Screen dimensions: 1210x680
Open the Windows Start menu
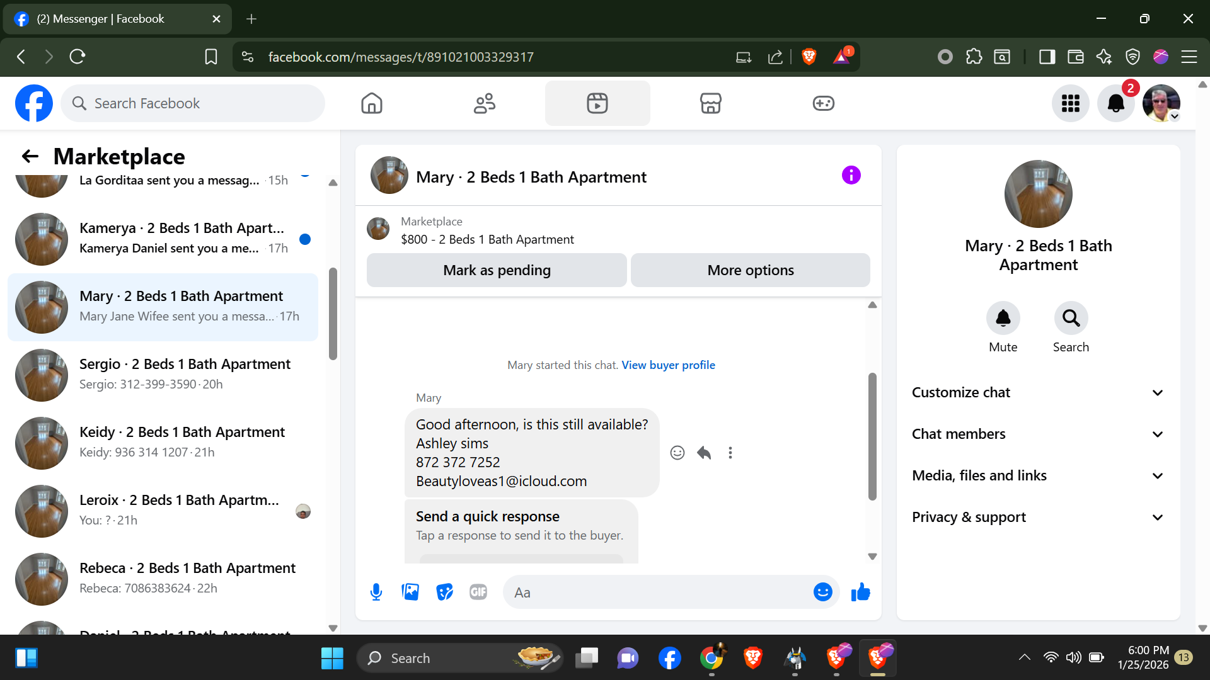click(x=332, y=658)
